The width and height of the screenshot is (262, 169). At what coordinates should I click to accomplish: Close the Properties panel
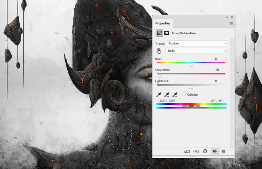click(232, 17)
